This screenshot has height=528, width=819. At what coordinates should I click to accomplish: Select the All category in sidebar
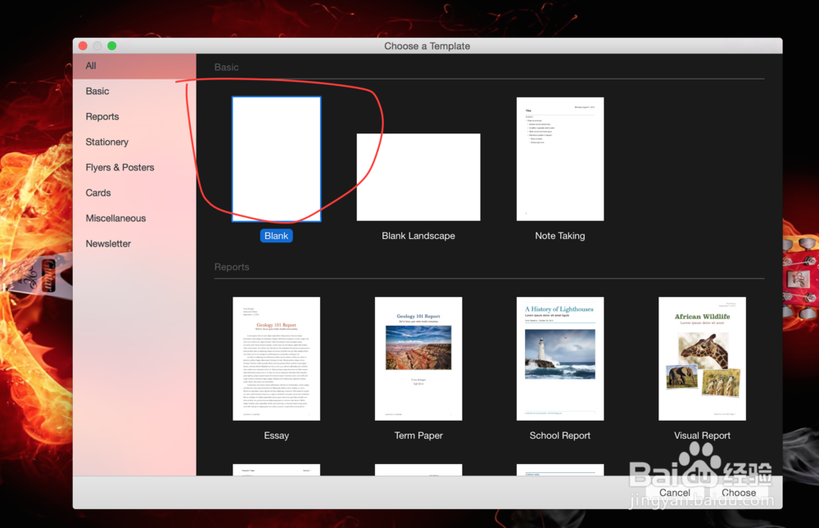[134, 65]
